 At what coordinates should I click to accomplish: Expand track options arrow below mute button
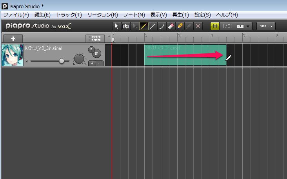click(100, 63)
